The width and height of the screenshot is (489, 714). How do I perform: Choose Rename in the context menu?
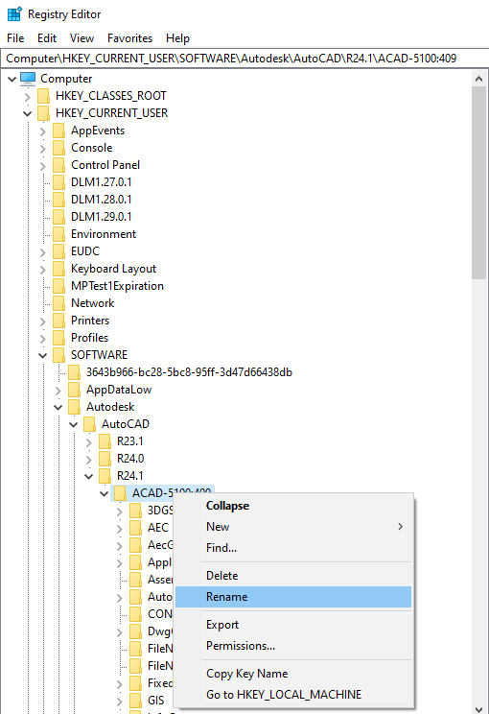[x=293, y=597]
